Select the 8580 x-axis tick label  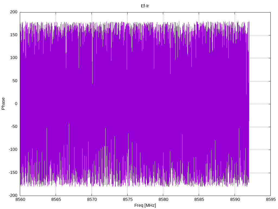point(163,199)
